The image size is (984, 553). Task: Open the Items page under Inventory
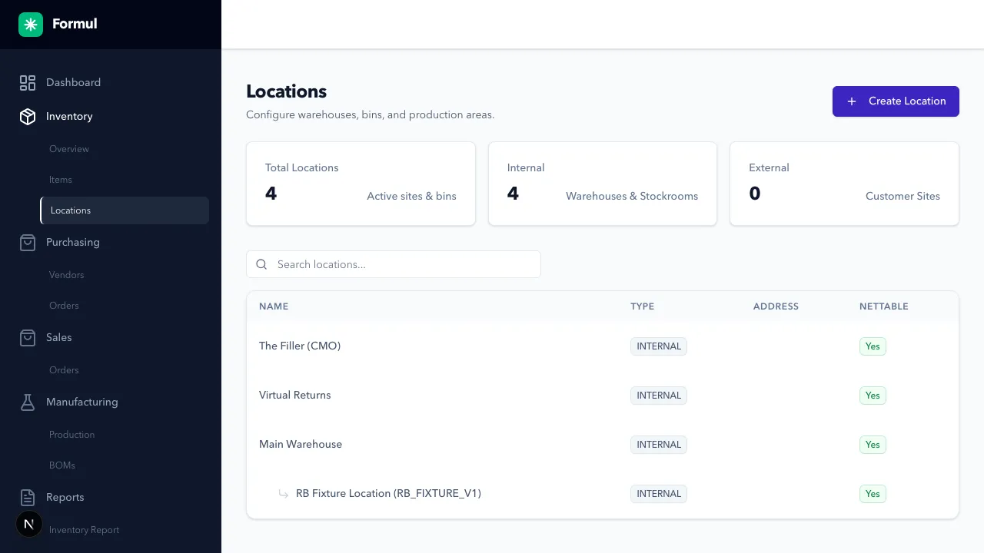tap(61, 180)
